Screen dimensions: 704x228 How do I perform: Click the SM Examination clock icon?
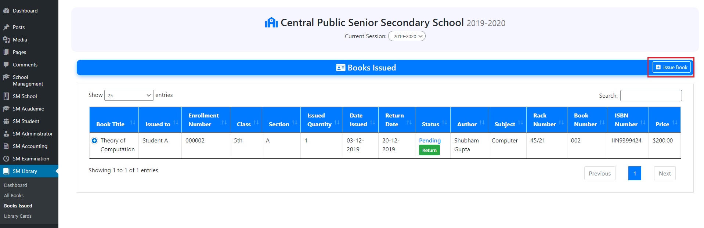pyautogui.click(x=6, y=159)
